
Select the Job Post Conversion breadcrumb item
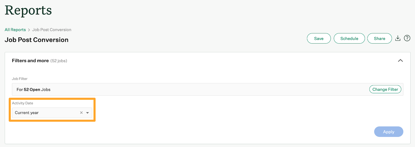pos(52,30)
